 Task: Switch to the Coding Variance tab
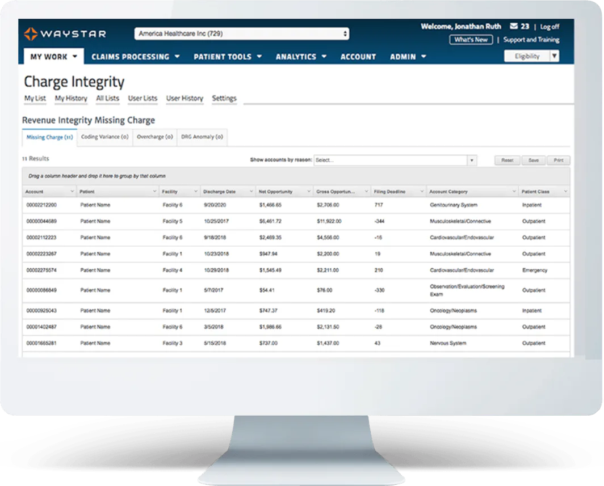click(x=105, y=137)
